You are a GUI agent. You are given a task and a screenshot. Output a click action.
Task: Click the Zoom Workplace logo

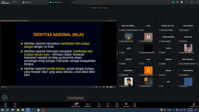[6, 2]
